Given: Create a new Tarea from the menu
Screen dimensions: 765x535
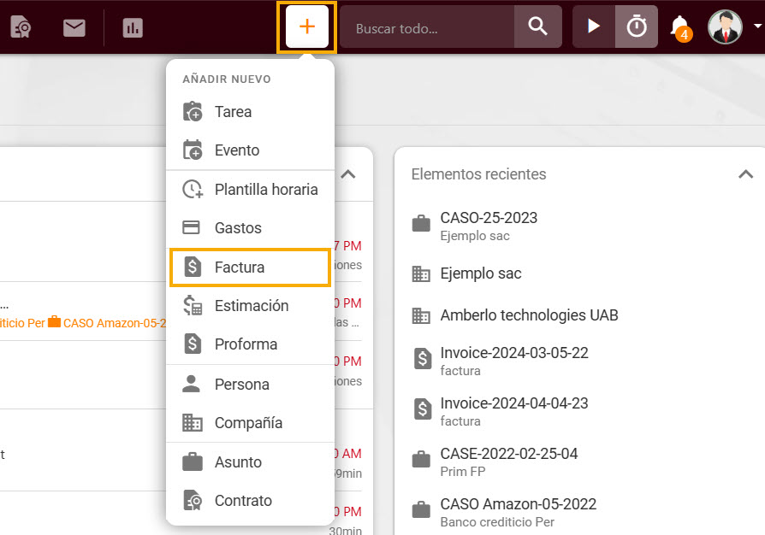Looking at the screenshot, I should coord(231,111).
